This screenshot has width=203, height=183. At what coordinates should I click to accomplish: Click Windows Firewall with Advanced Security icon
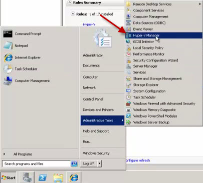point(128,103)
